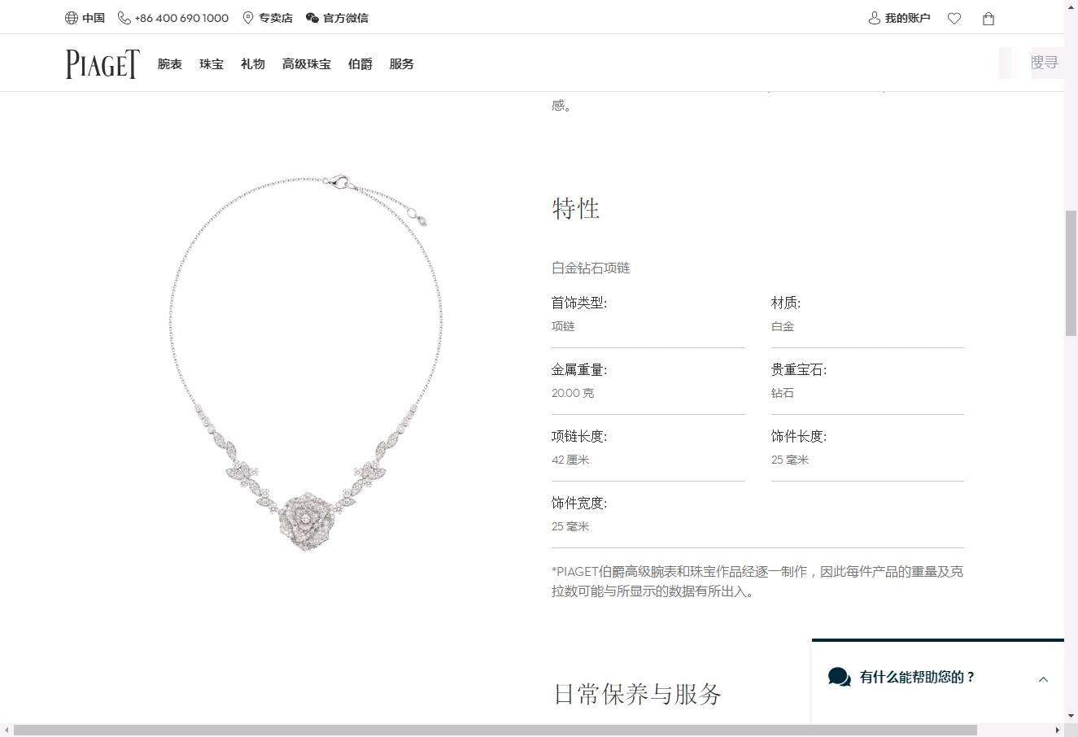The image size is (1078, 737).
Task: Click the location pin icon for 专卖店
Action: [248, 18]
